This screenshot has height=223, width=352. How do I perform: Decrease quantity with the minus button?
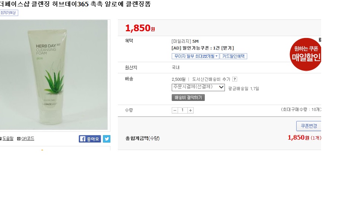click(175, 110)
